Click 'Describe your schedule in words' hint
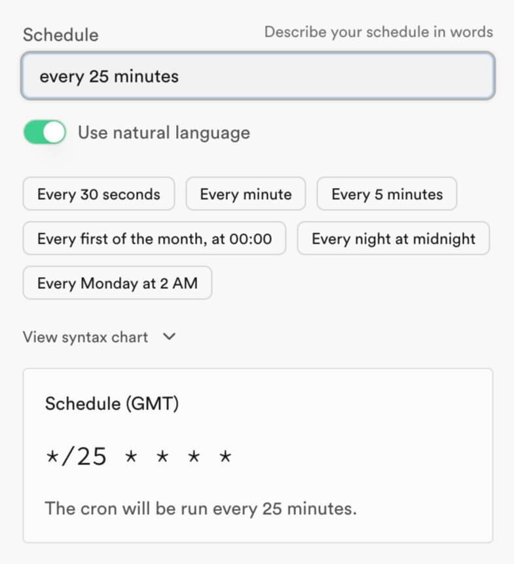 pyautogui.click(x=378, y=31)
